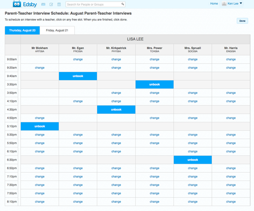Viewport: 254px width, 211px height.
Task: Change to Mrs. Power 8:10pm slot
Action: coord(154,202)
